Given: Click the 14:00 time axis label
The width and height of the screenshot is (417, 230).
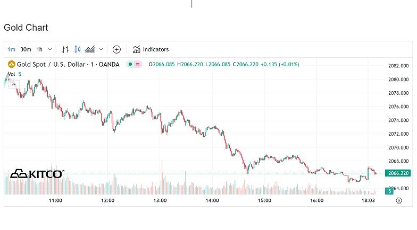Looking at the screenshot, I should [213, 200].
